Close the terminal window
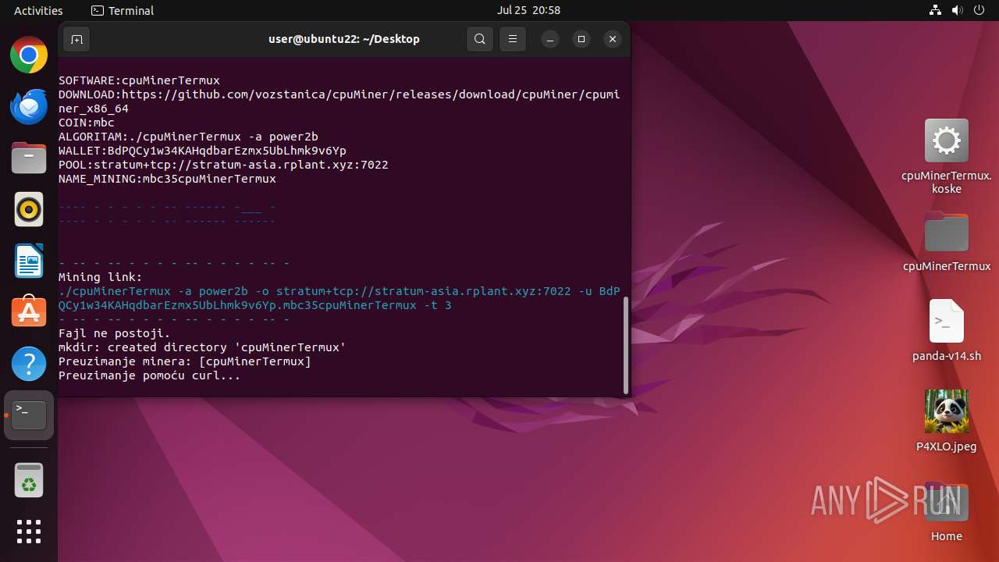Viewport: 999px width, 562px height. click(613, 39)
